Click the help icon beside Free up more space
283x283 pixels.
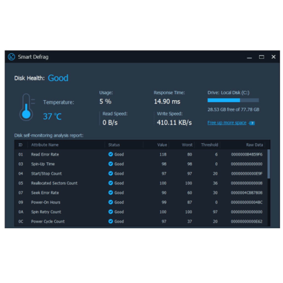[252, 123]
